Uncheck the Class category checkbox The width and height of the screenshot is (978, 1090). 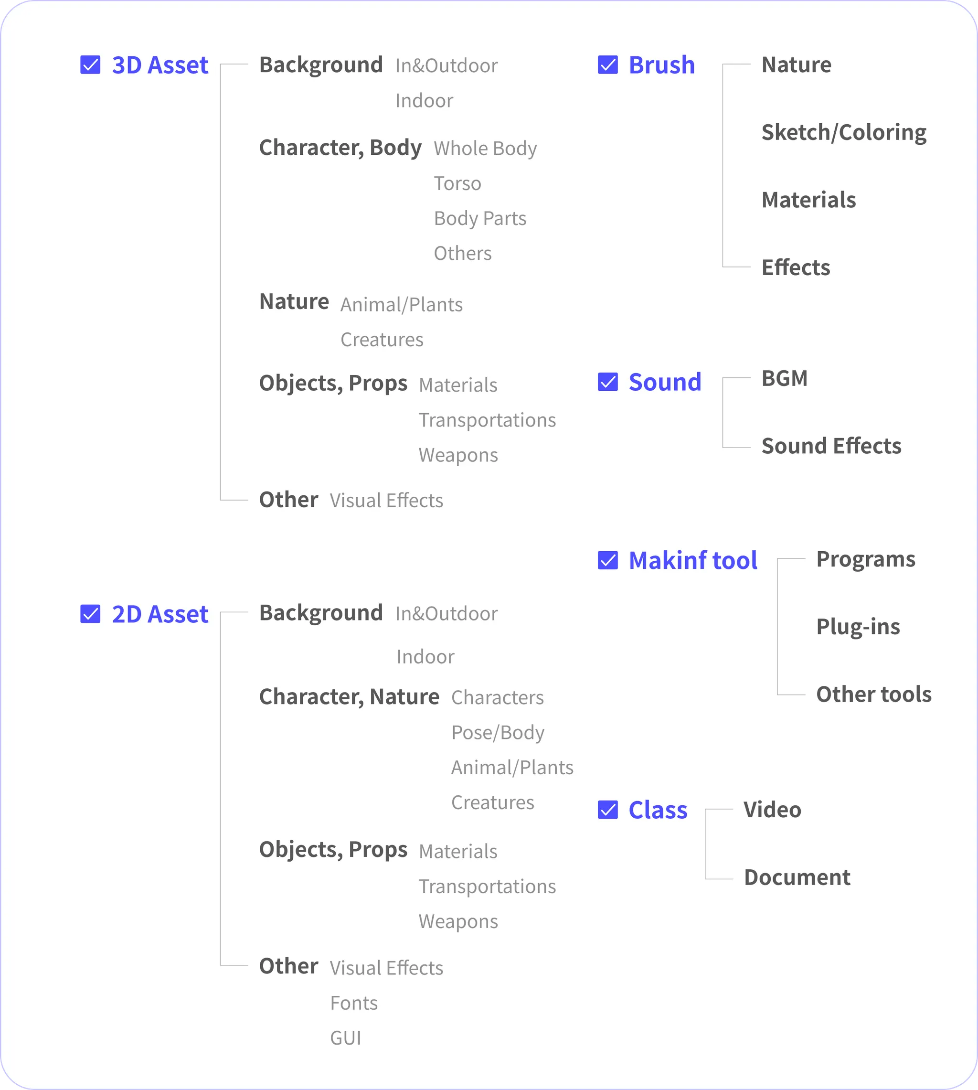tap(608, 810)
